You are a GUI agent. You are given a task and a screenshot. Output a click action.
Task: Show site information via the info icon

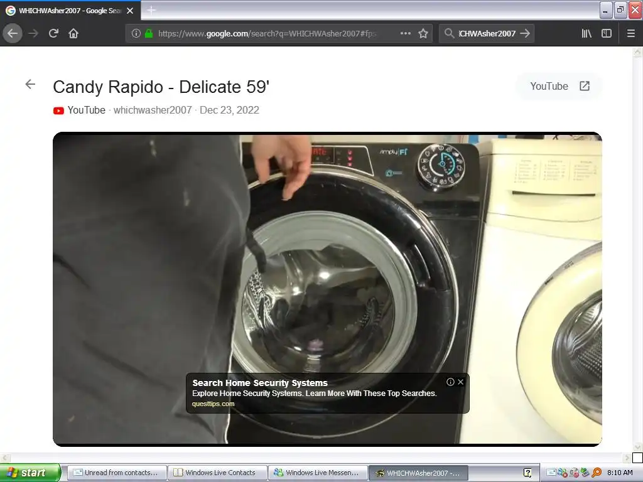(x=136, y=34)
